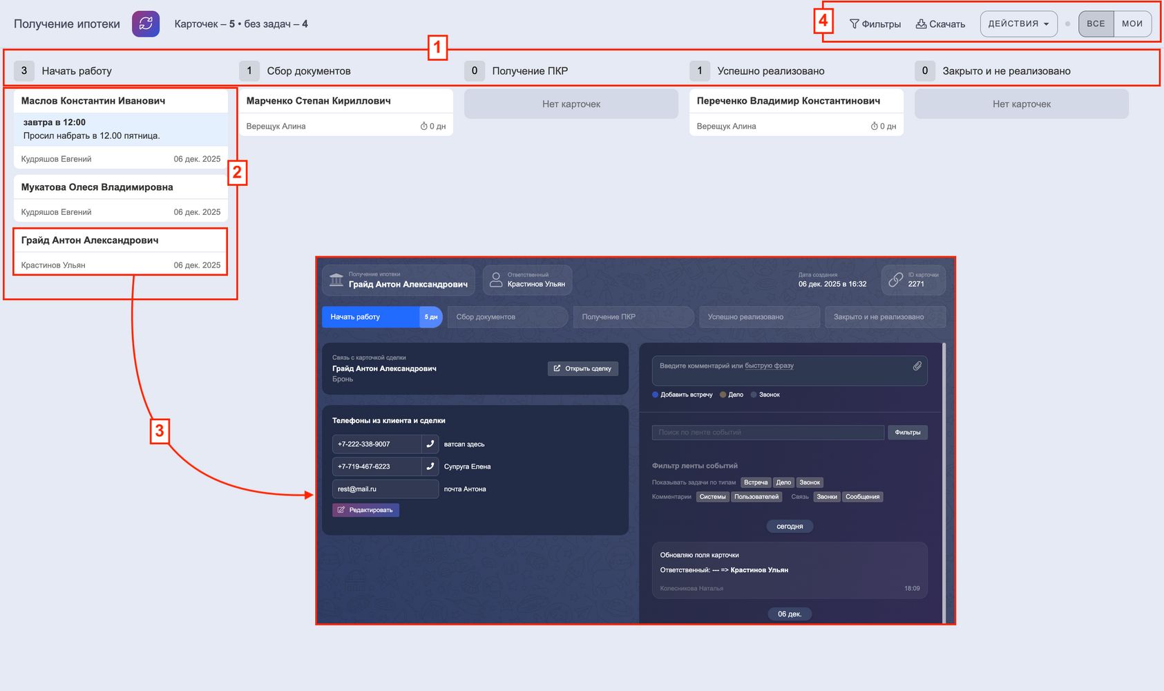
Task: Select the Дело radio option
Action: click(x=723, y=395)
